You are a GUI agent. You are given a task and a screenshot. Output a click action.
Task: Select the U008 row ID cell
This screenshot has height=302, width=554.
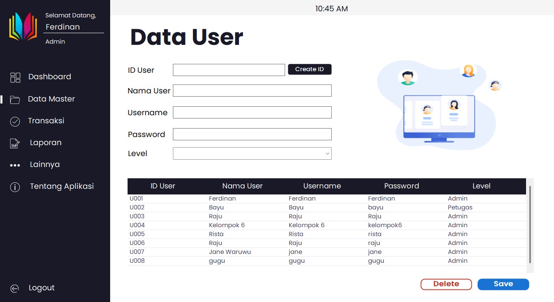pos(137,261)
